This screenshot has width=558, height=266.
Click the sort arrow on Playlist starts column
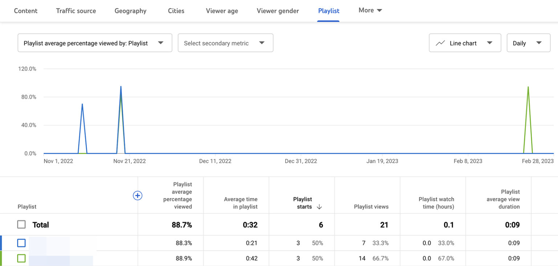click(x=319, y=206)
